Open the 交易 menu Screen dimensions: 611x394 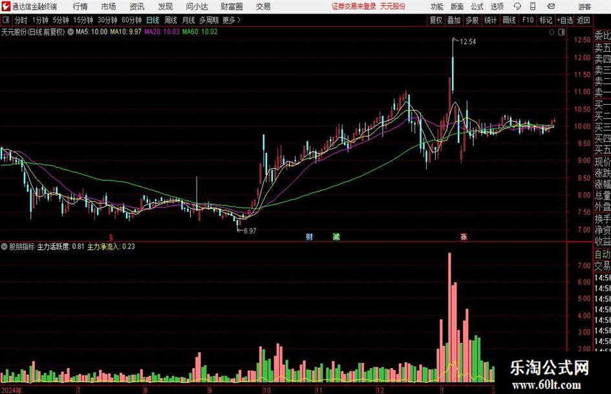[x=263, y=6]
